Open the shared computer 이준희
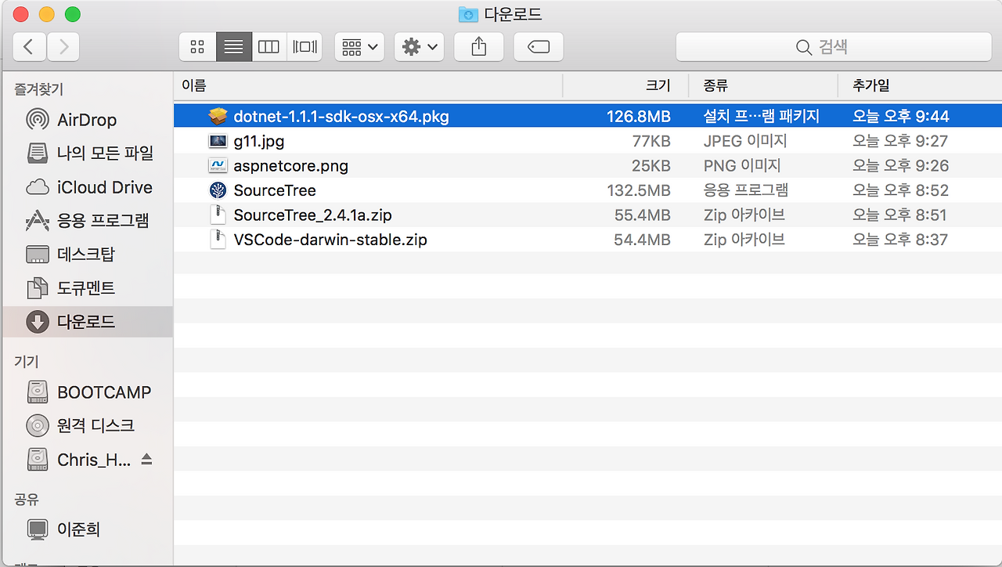Viewport: 1002px width, 567px height. pos(86,529)
